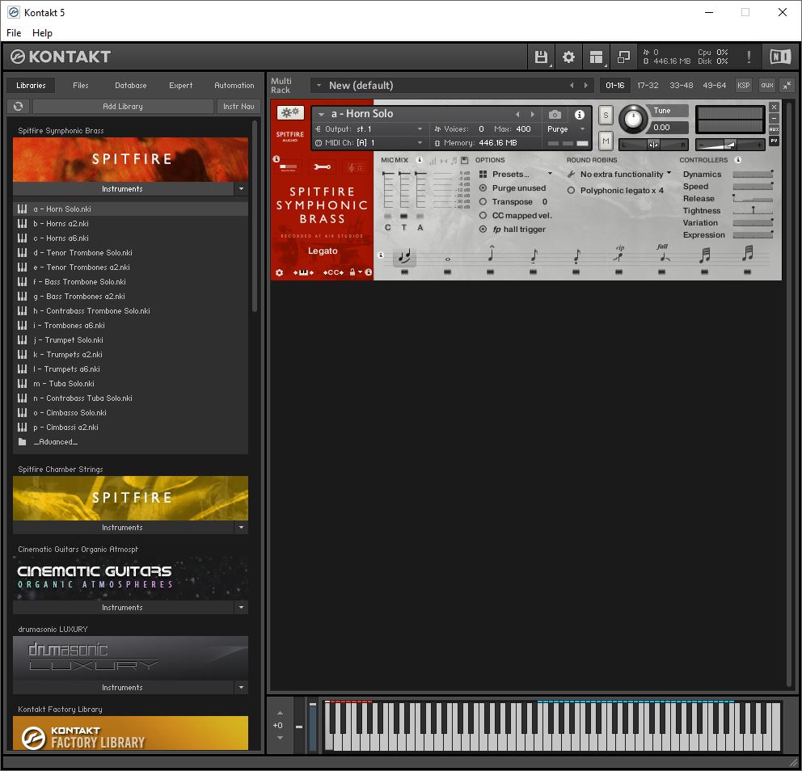
Task: Click the Presets grid icon under OPTIONS
Action: coord(483,175)
